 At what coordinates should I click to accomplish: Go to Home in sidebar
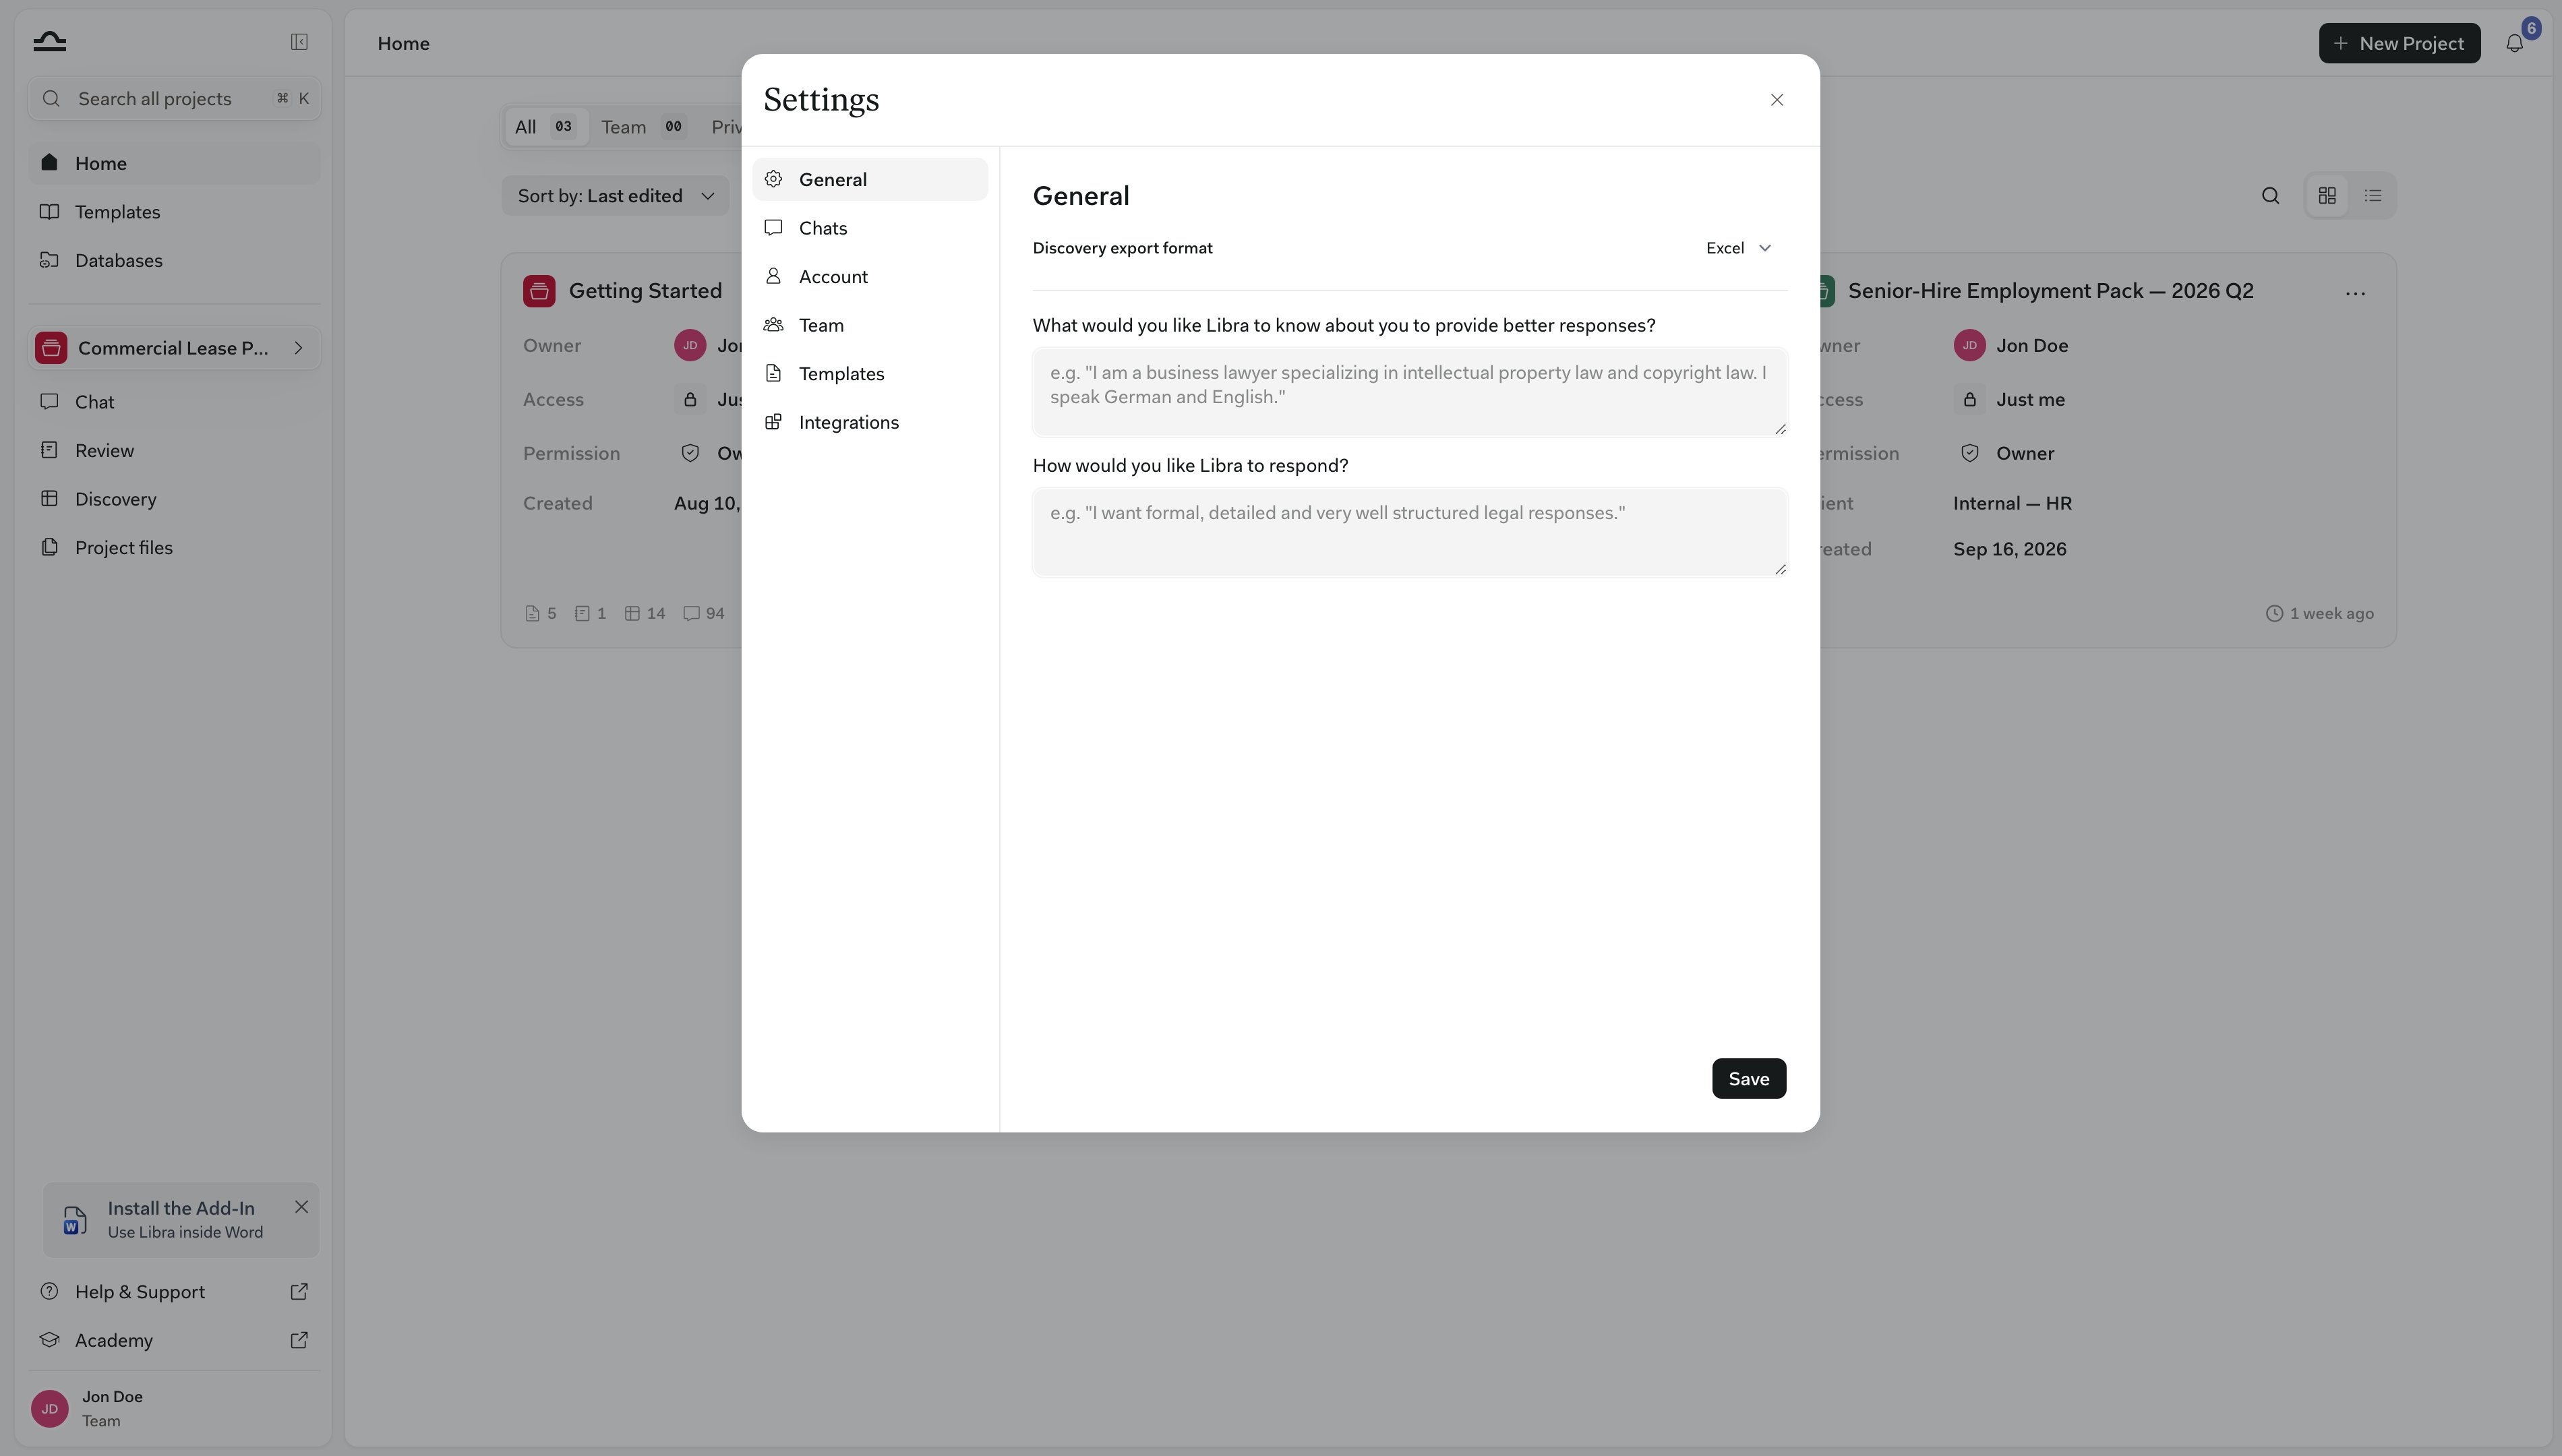[x=174, y=164]
